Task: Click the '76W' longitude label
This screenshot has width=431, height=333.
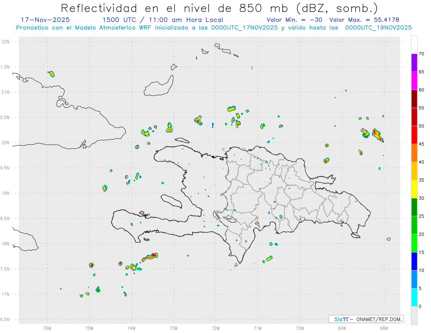Action: 47,328
